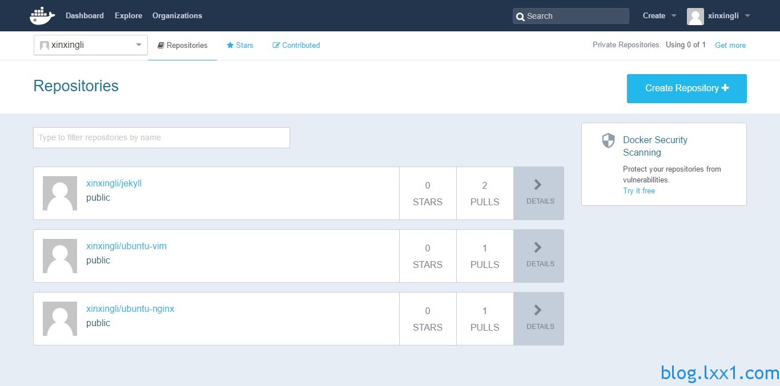The image size is (780, 386).
Task: Click the Repositories page heading
Action: tap(76, 86)
